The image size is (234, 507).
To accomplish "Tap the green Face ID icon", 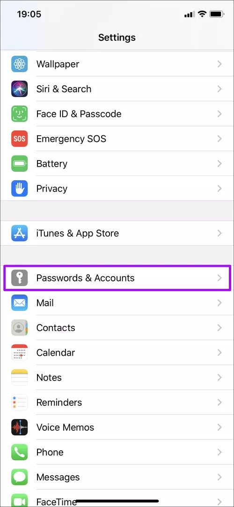I will point(19,114).
